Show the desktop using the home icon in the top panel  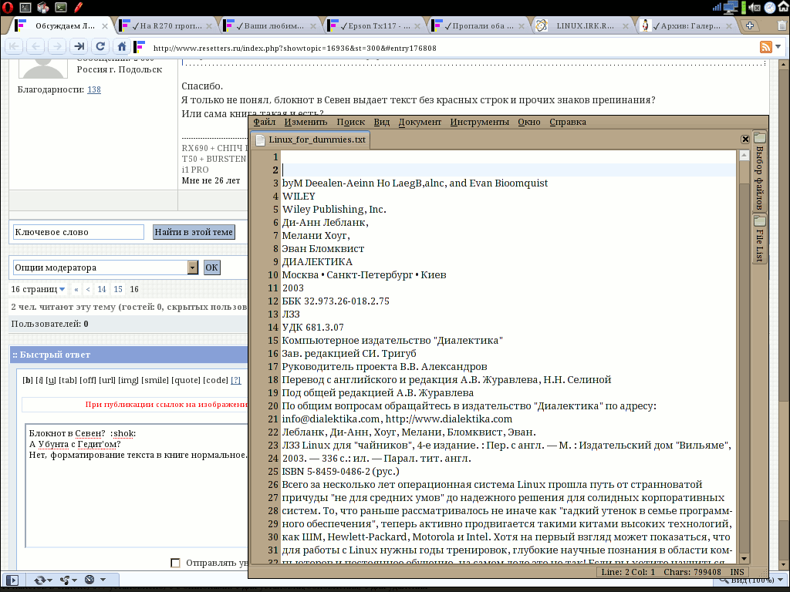pos(783,7)
